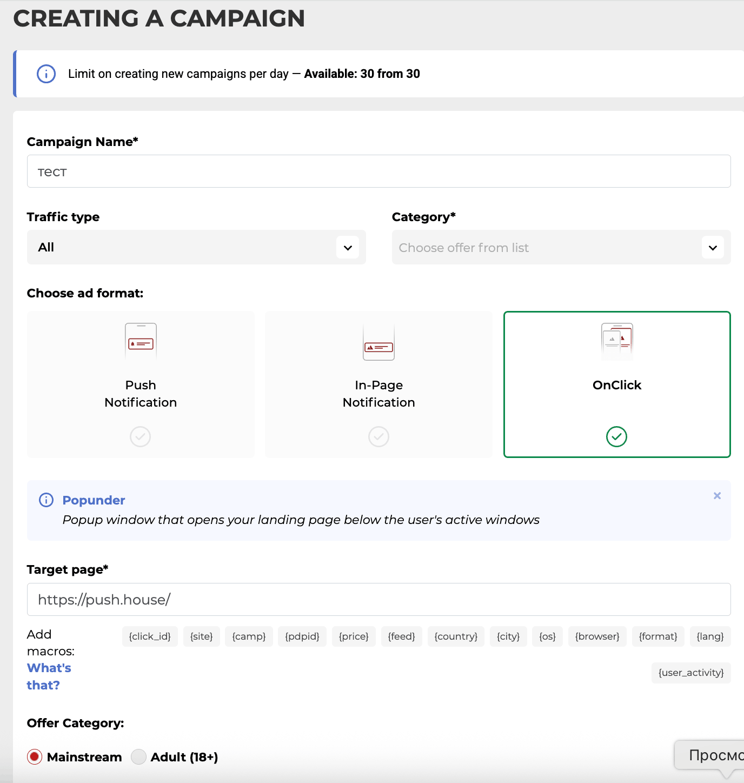Toggle the OnClick green checkmark

[617, 436]
